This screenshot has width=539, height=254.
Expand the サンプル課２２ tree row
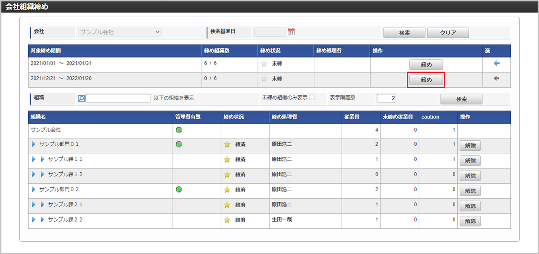(42, 220)
